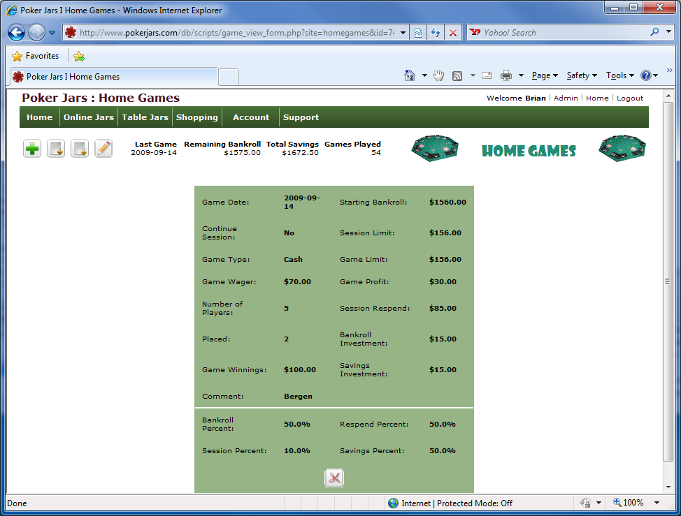Click the Admin link
Viewport: 681px width, 516px height.
click(x=566, y=98)
